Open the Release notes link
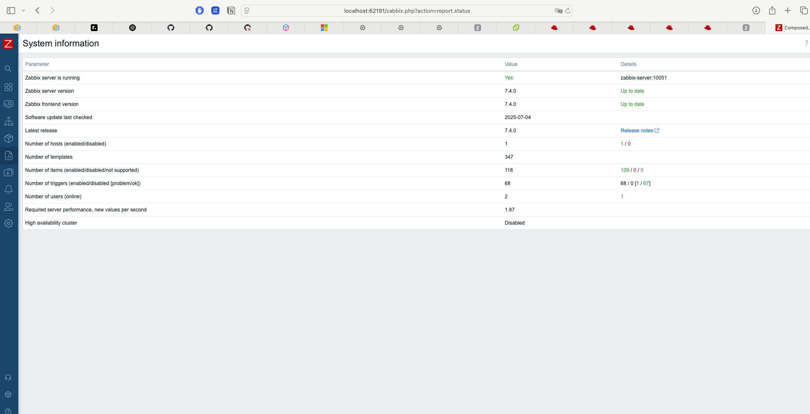The image size is (810, 414). (x=640, y=131)
